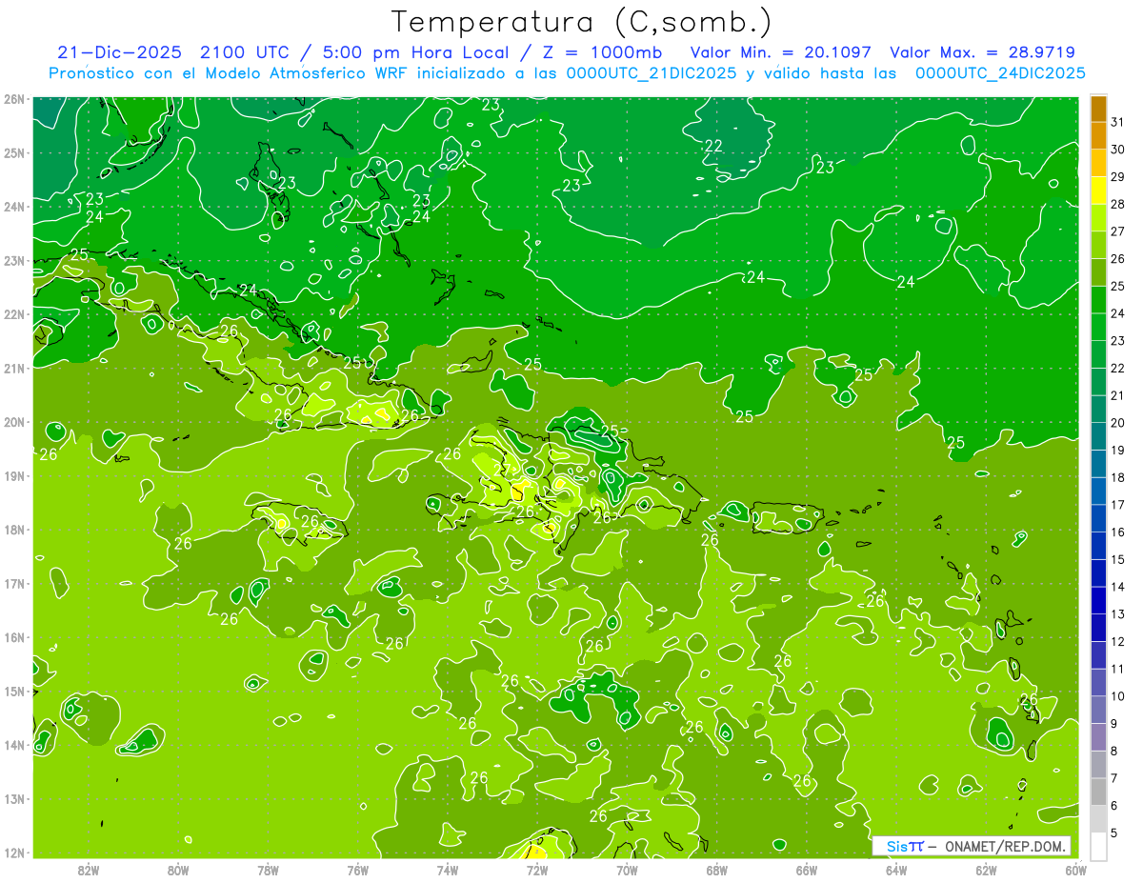Click the color scale label "12"
The height and width of the screenshot is (883, 1143).
click(x=1118, y=641)
